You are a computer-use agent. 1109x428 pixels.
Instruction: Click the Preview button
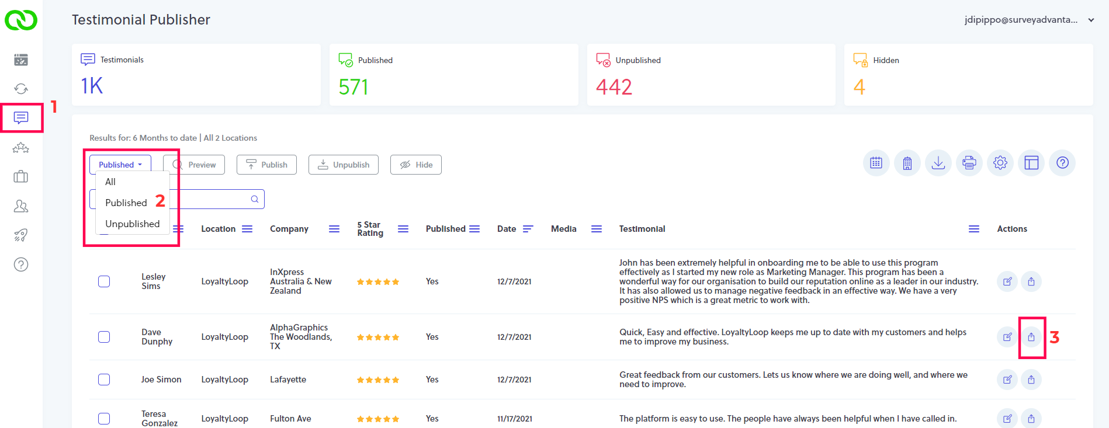194,165
